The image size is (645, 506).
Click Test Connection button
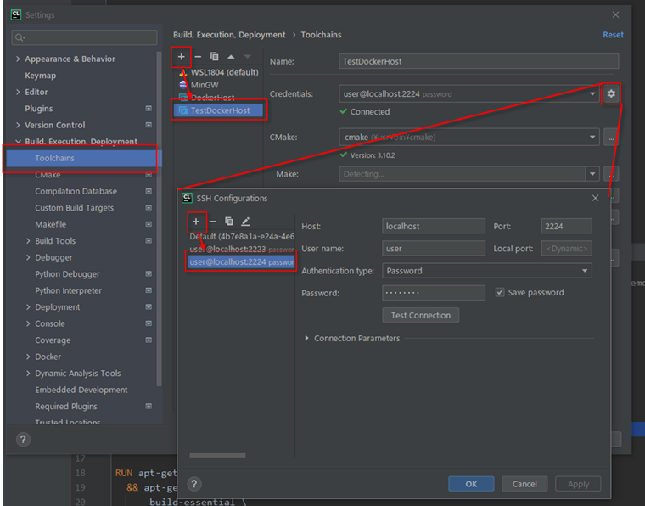[x=420, y=315]
